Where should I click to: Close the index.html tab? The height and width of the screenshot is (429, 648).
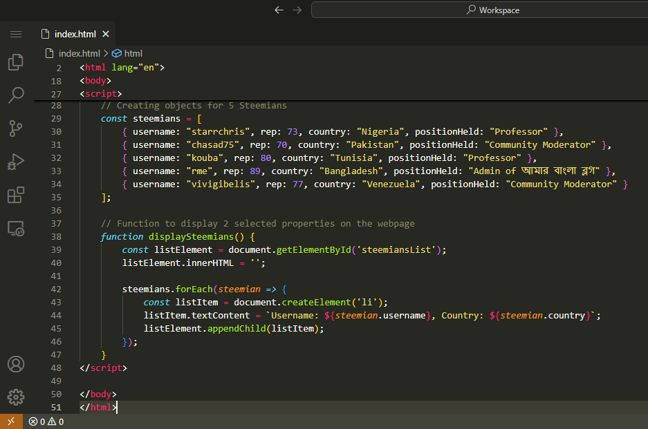coord(106,34)
